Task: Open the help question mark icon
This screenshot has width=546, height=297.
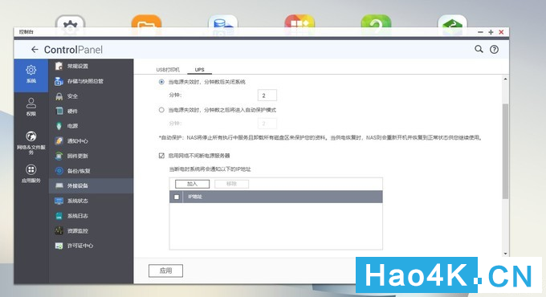Action: [x=494, y=50]
